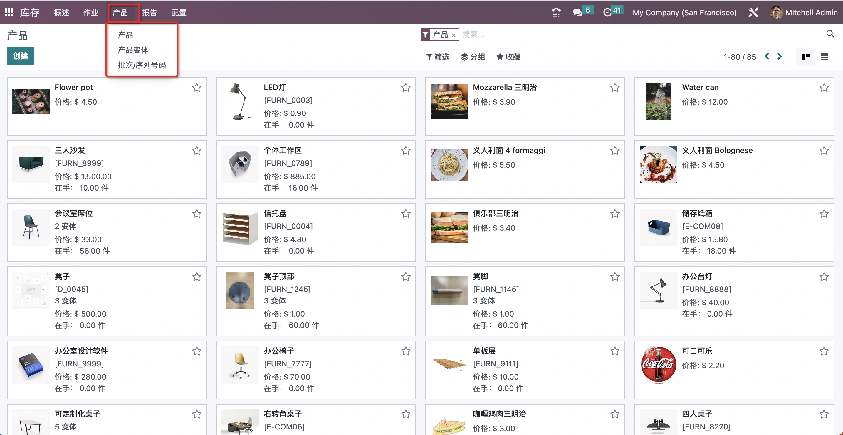Favorite the Flower pot product
This screenshot has height=435, width=843.
point(196,88)
